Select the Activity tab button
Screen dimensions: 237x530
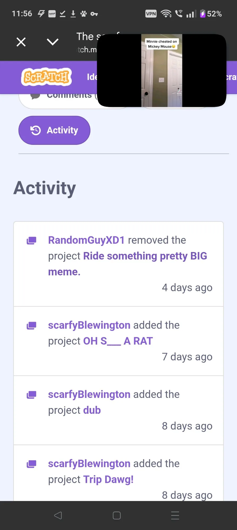coord(54,130)
